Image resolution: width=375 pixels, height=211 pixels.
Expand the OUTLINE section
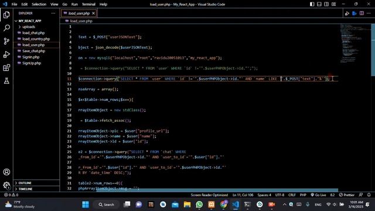tap(36, 183)
